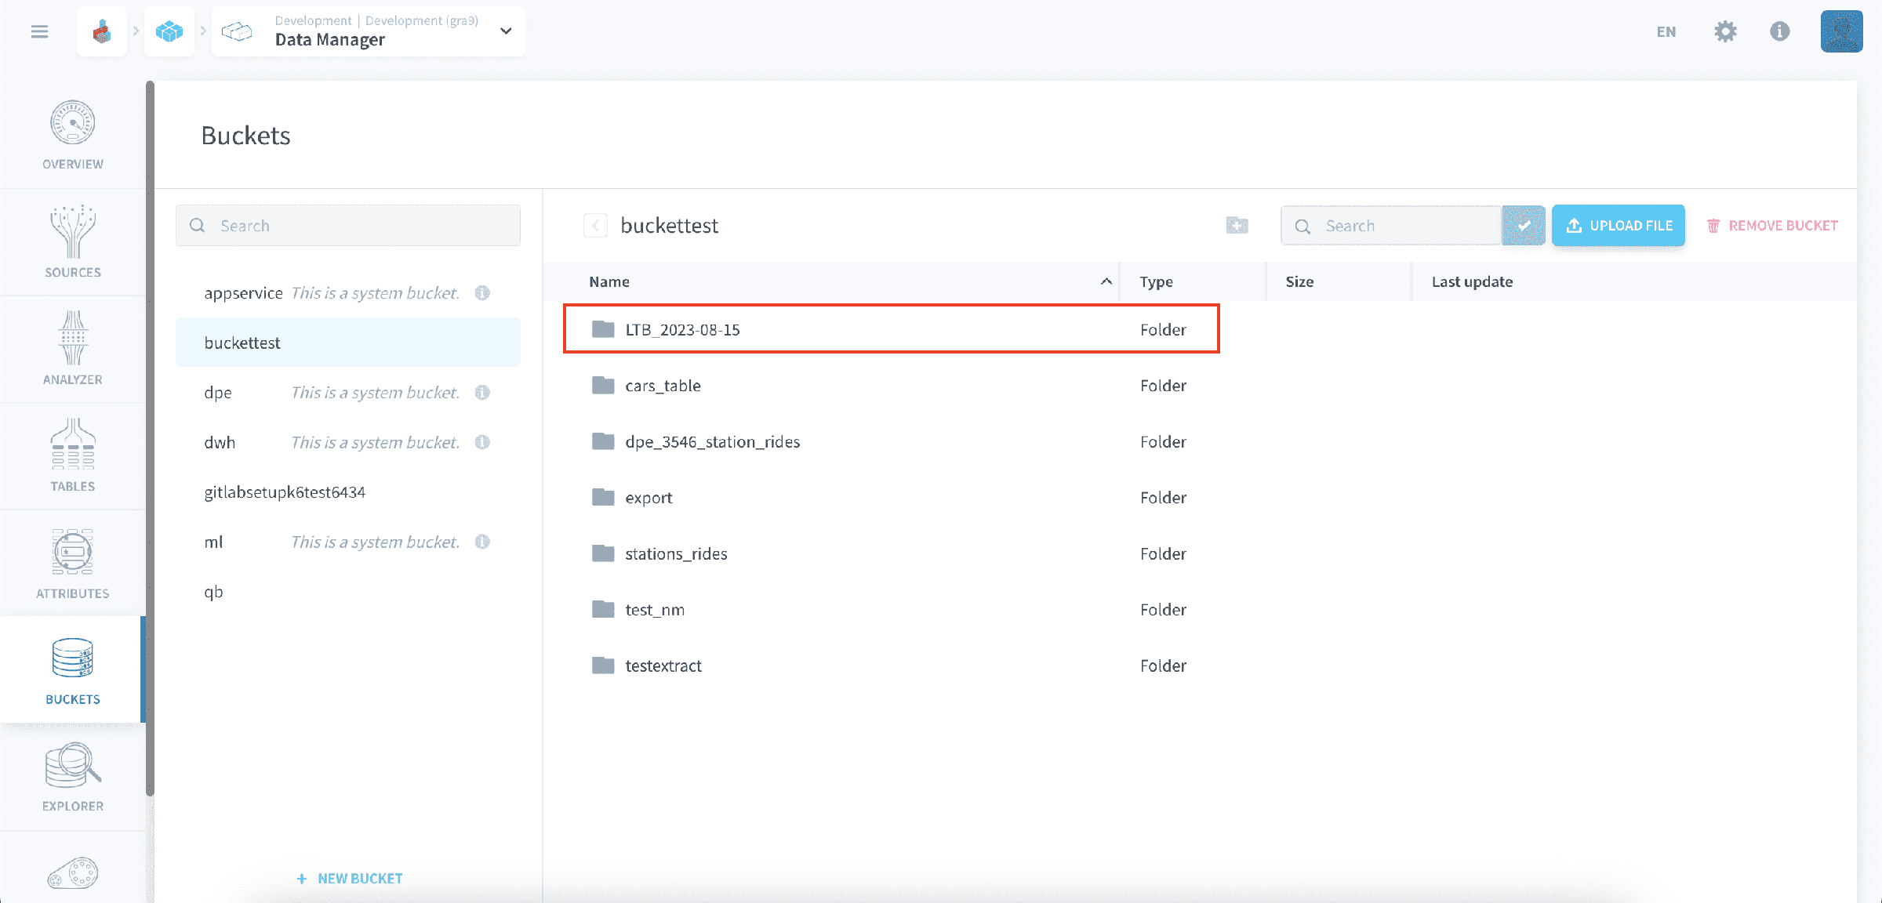1882x903 pixels.
Task: Click Upload File button
Action: [1619, 226]
